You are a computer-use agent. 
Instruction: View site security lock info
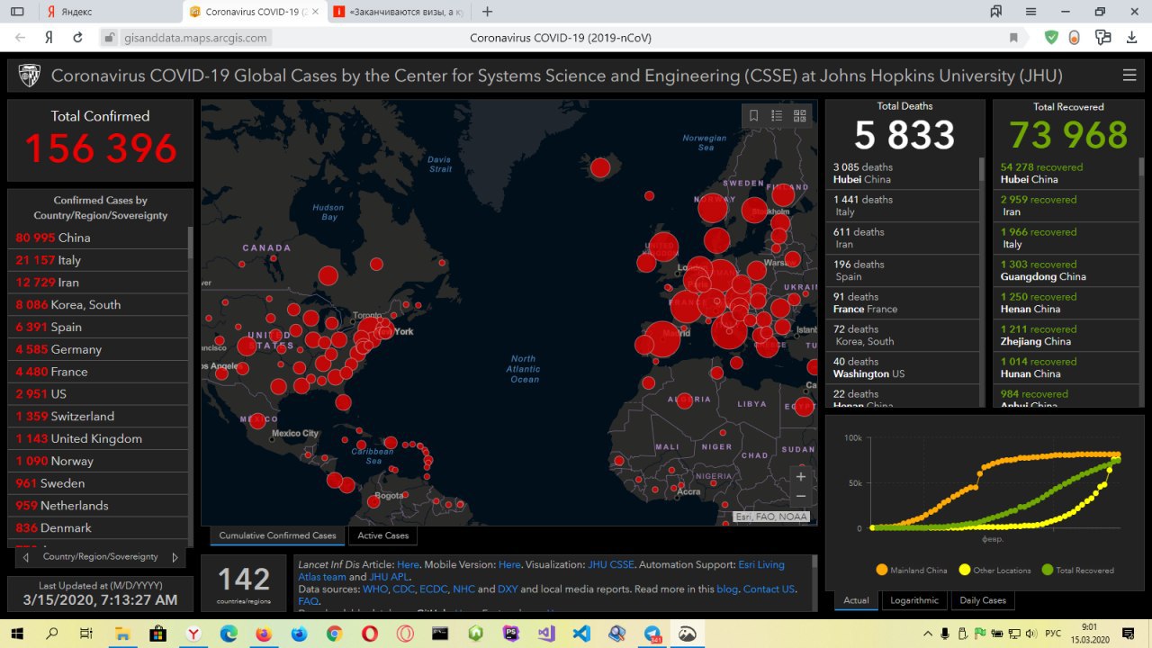pos(109,38)
